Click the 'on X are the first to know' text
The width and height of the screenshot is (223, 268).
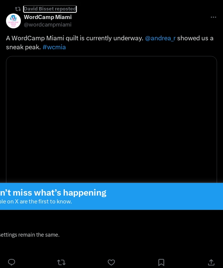36,202
